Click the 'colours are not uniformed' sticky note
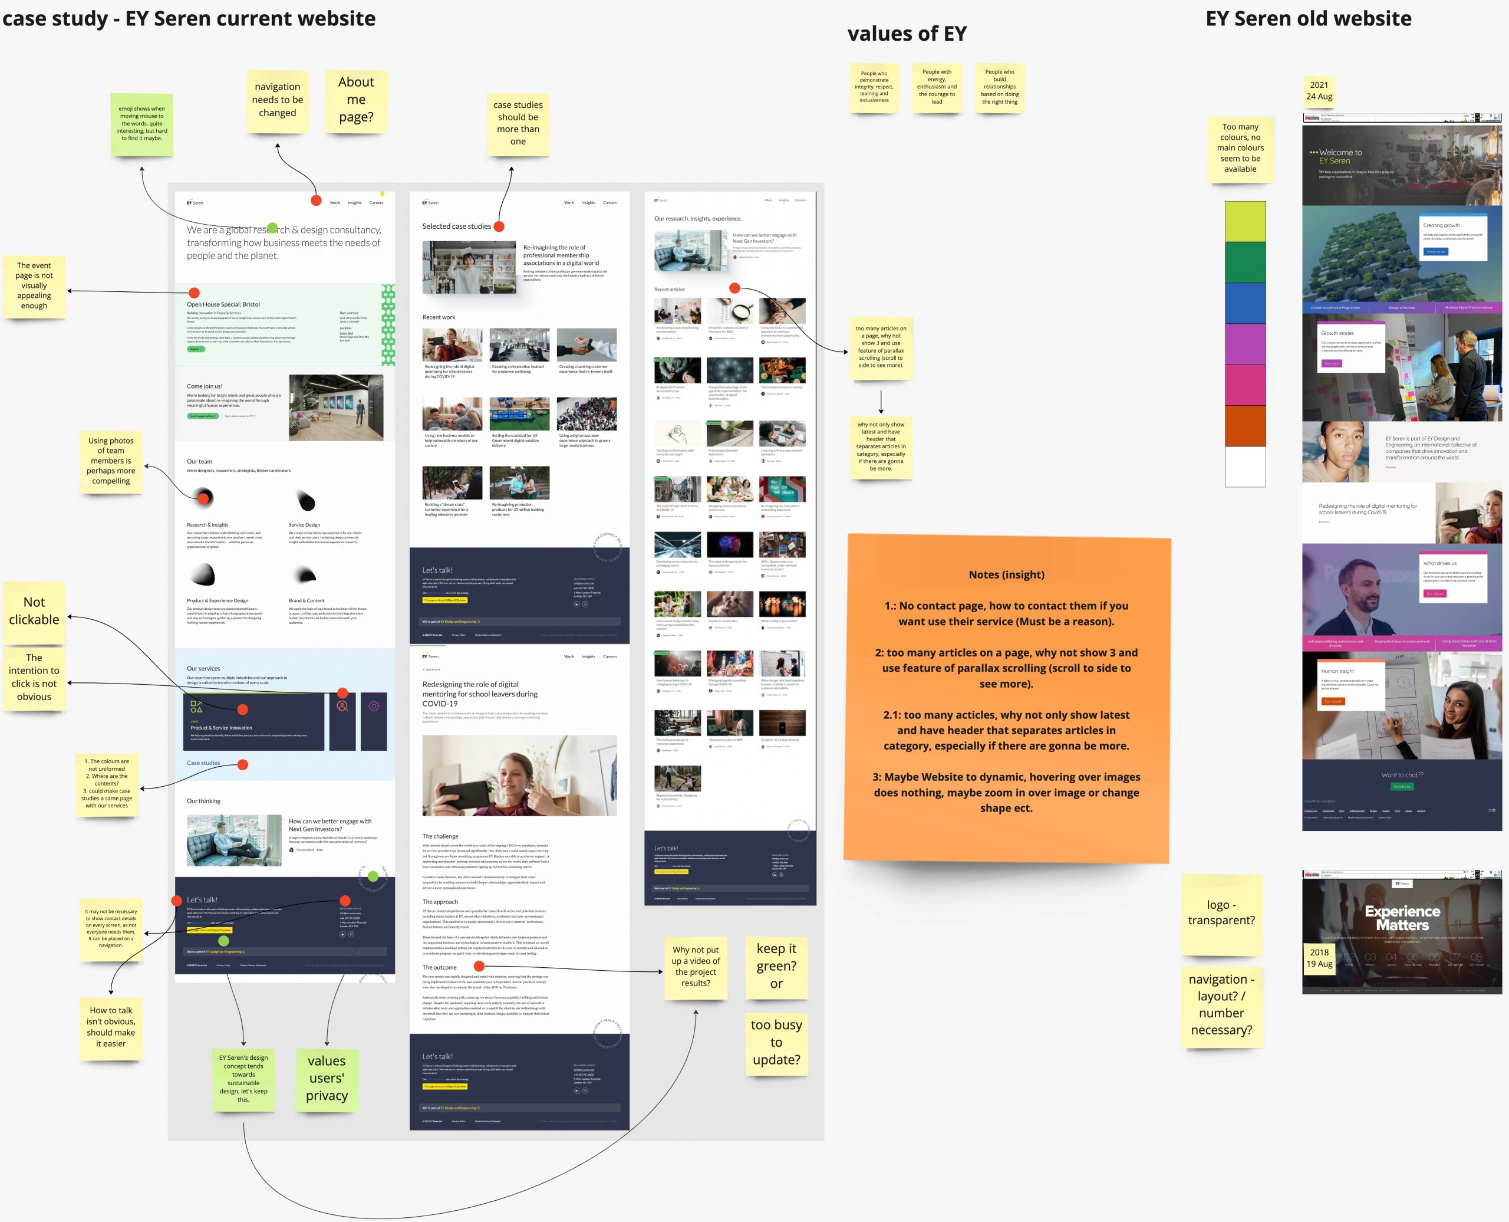Image resolution: width=1509 pixels, height=1222 pixels. pos(107,784)
